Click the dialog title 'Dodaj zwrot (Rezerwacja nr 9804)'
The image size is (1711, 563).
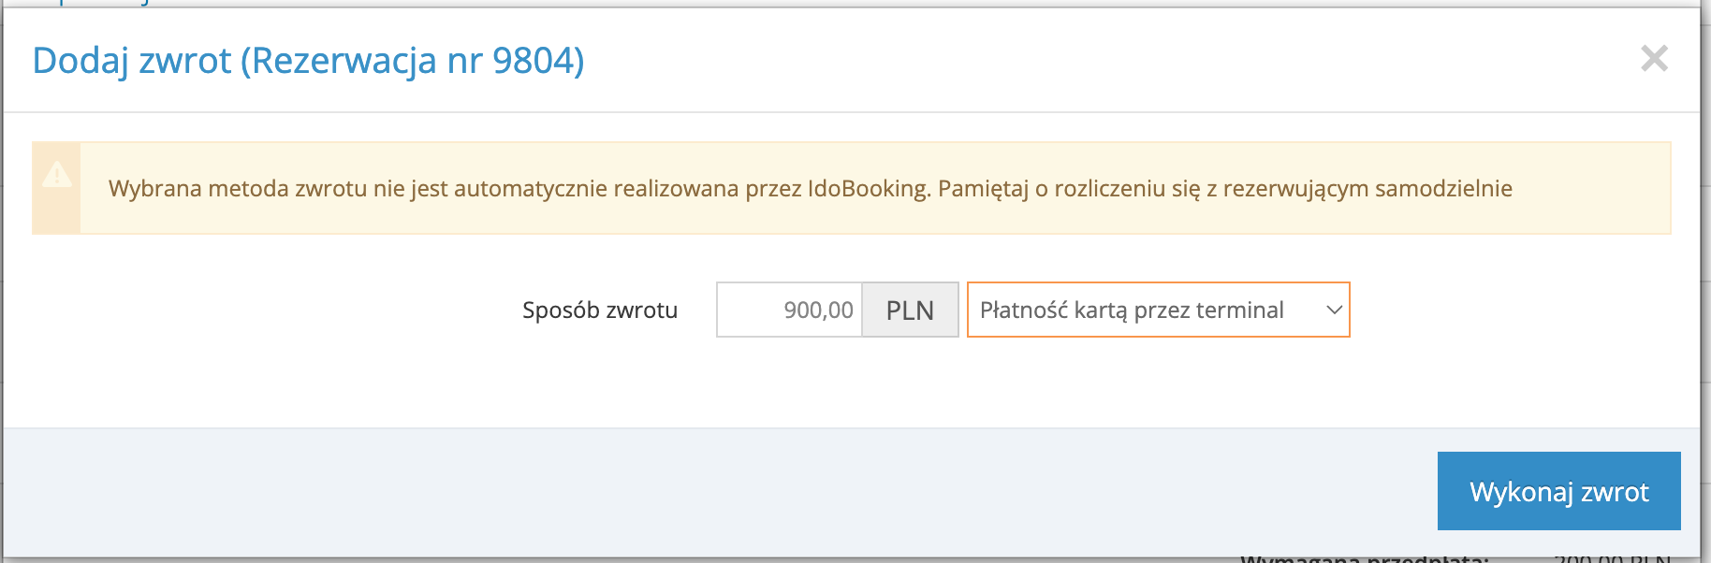pos(309,64)
